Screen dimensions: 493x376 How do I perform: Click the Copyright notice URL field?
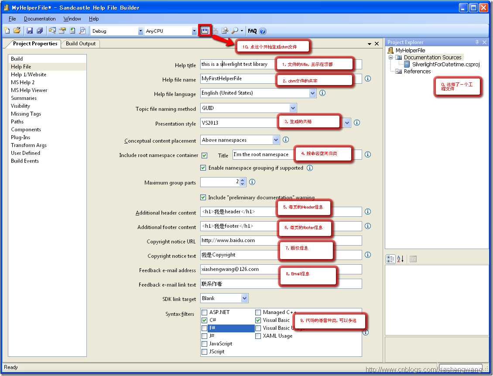[281, 240]
